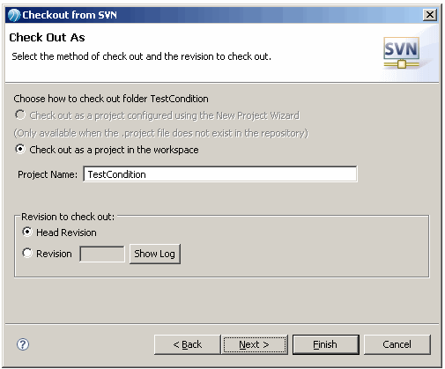Open the help question mark icon

coord(23,344)
